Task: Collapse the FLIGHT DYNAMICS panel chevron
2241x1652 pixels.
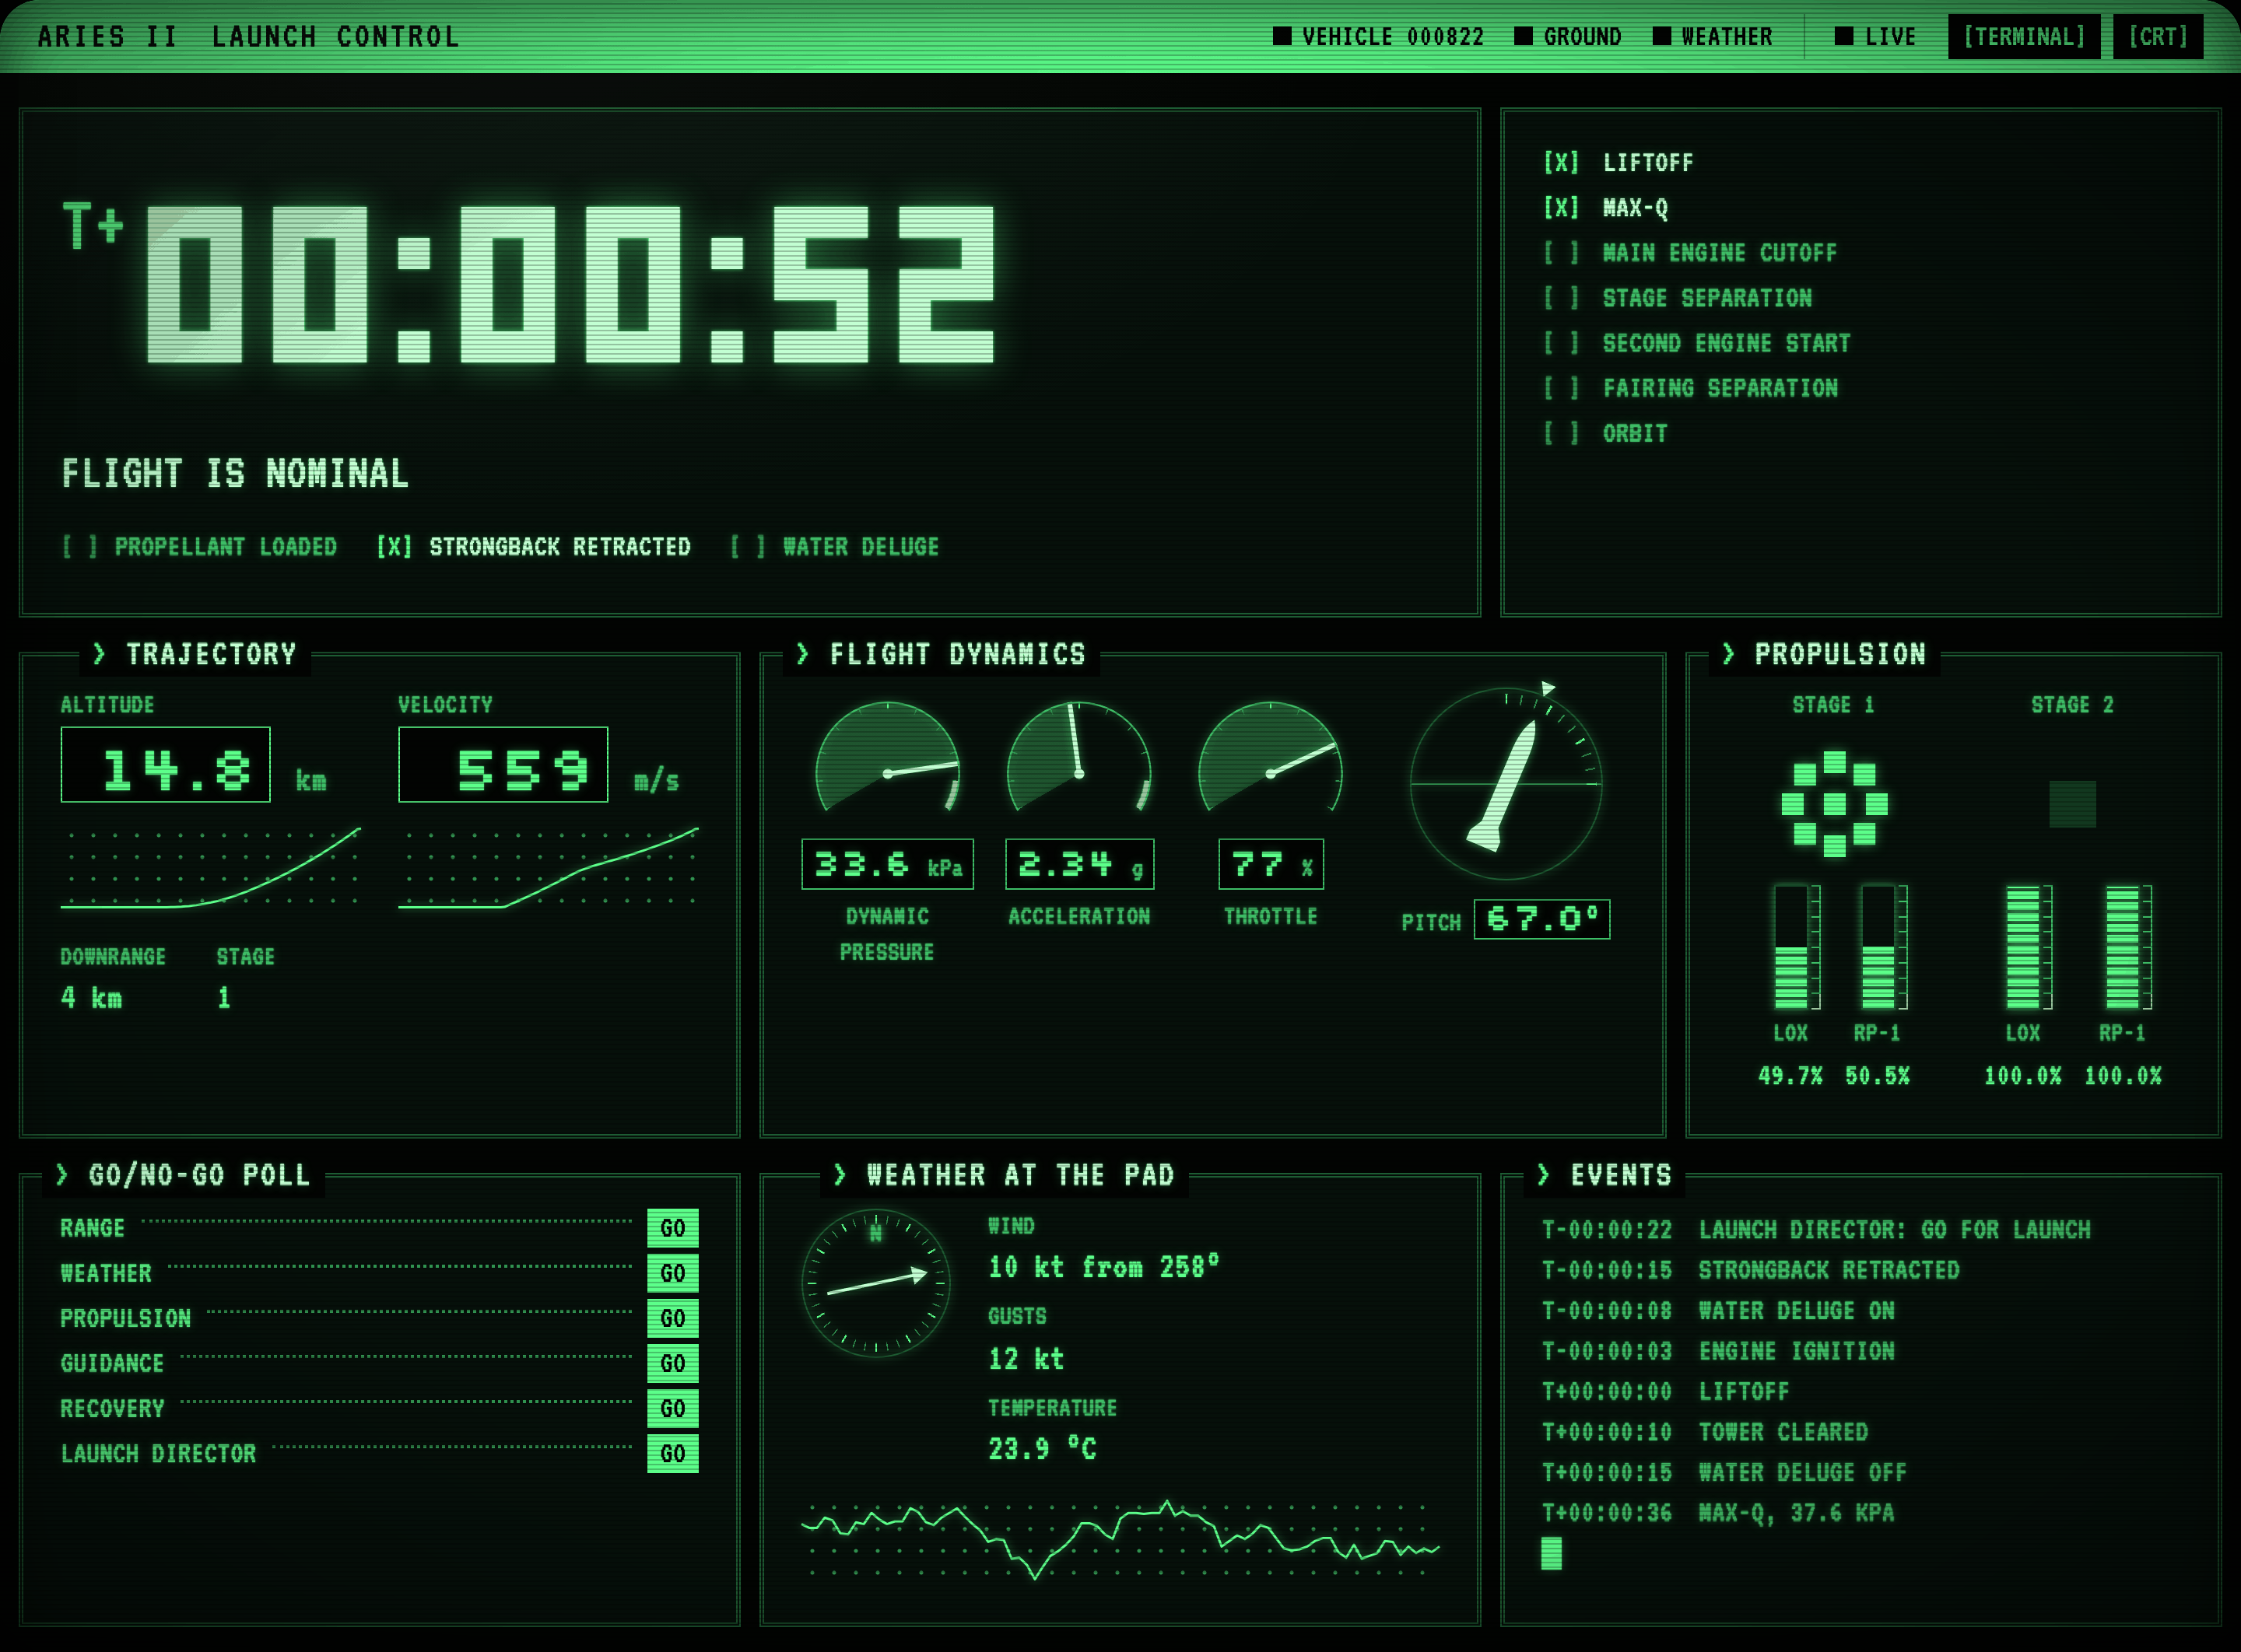Action: click(x=802, y=654)
